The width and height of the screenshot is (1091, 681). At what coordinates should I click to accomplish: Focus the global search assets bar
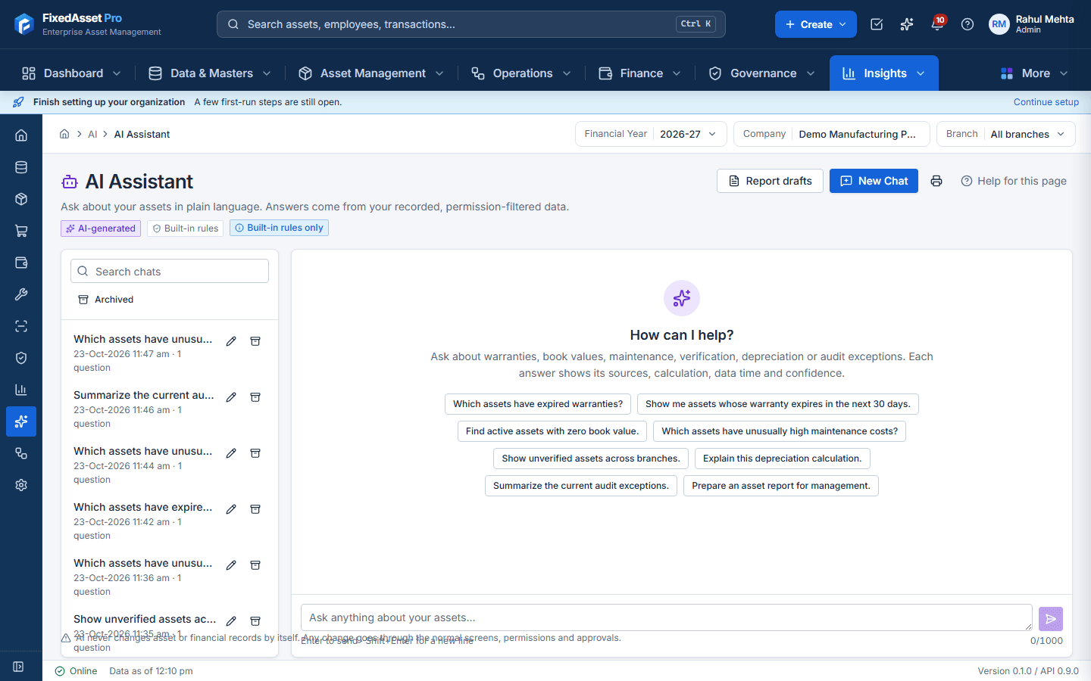click(471, 24)
